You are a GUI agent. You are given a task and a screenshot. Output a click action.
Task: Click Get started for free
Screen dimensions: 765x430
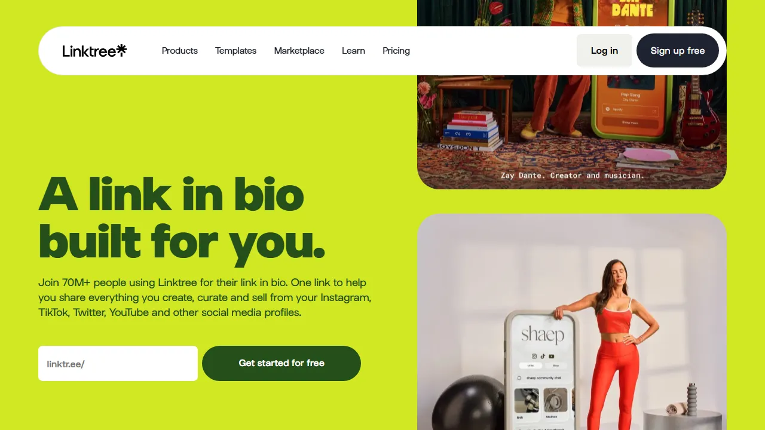[x=281, y=363]
